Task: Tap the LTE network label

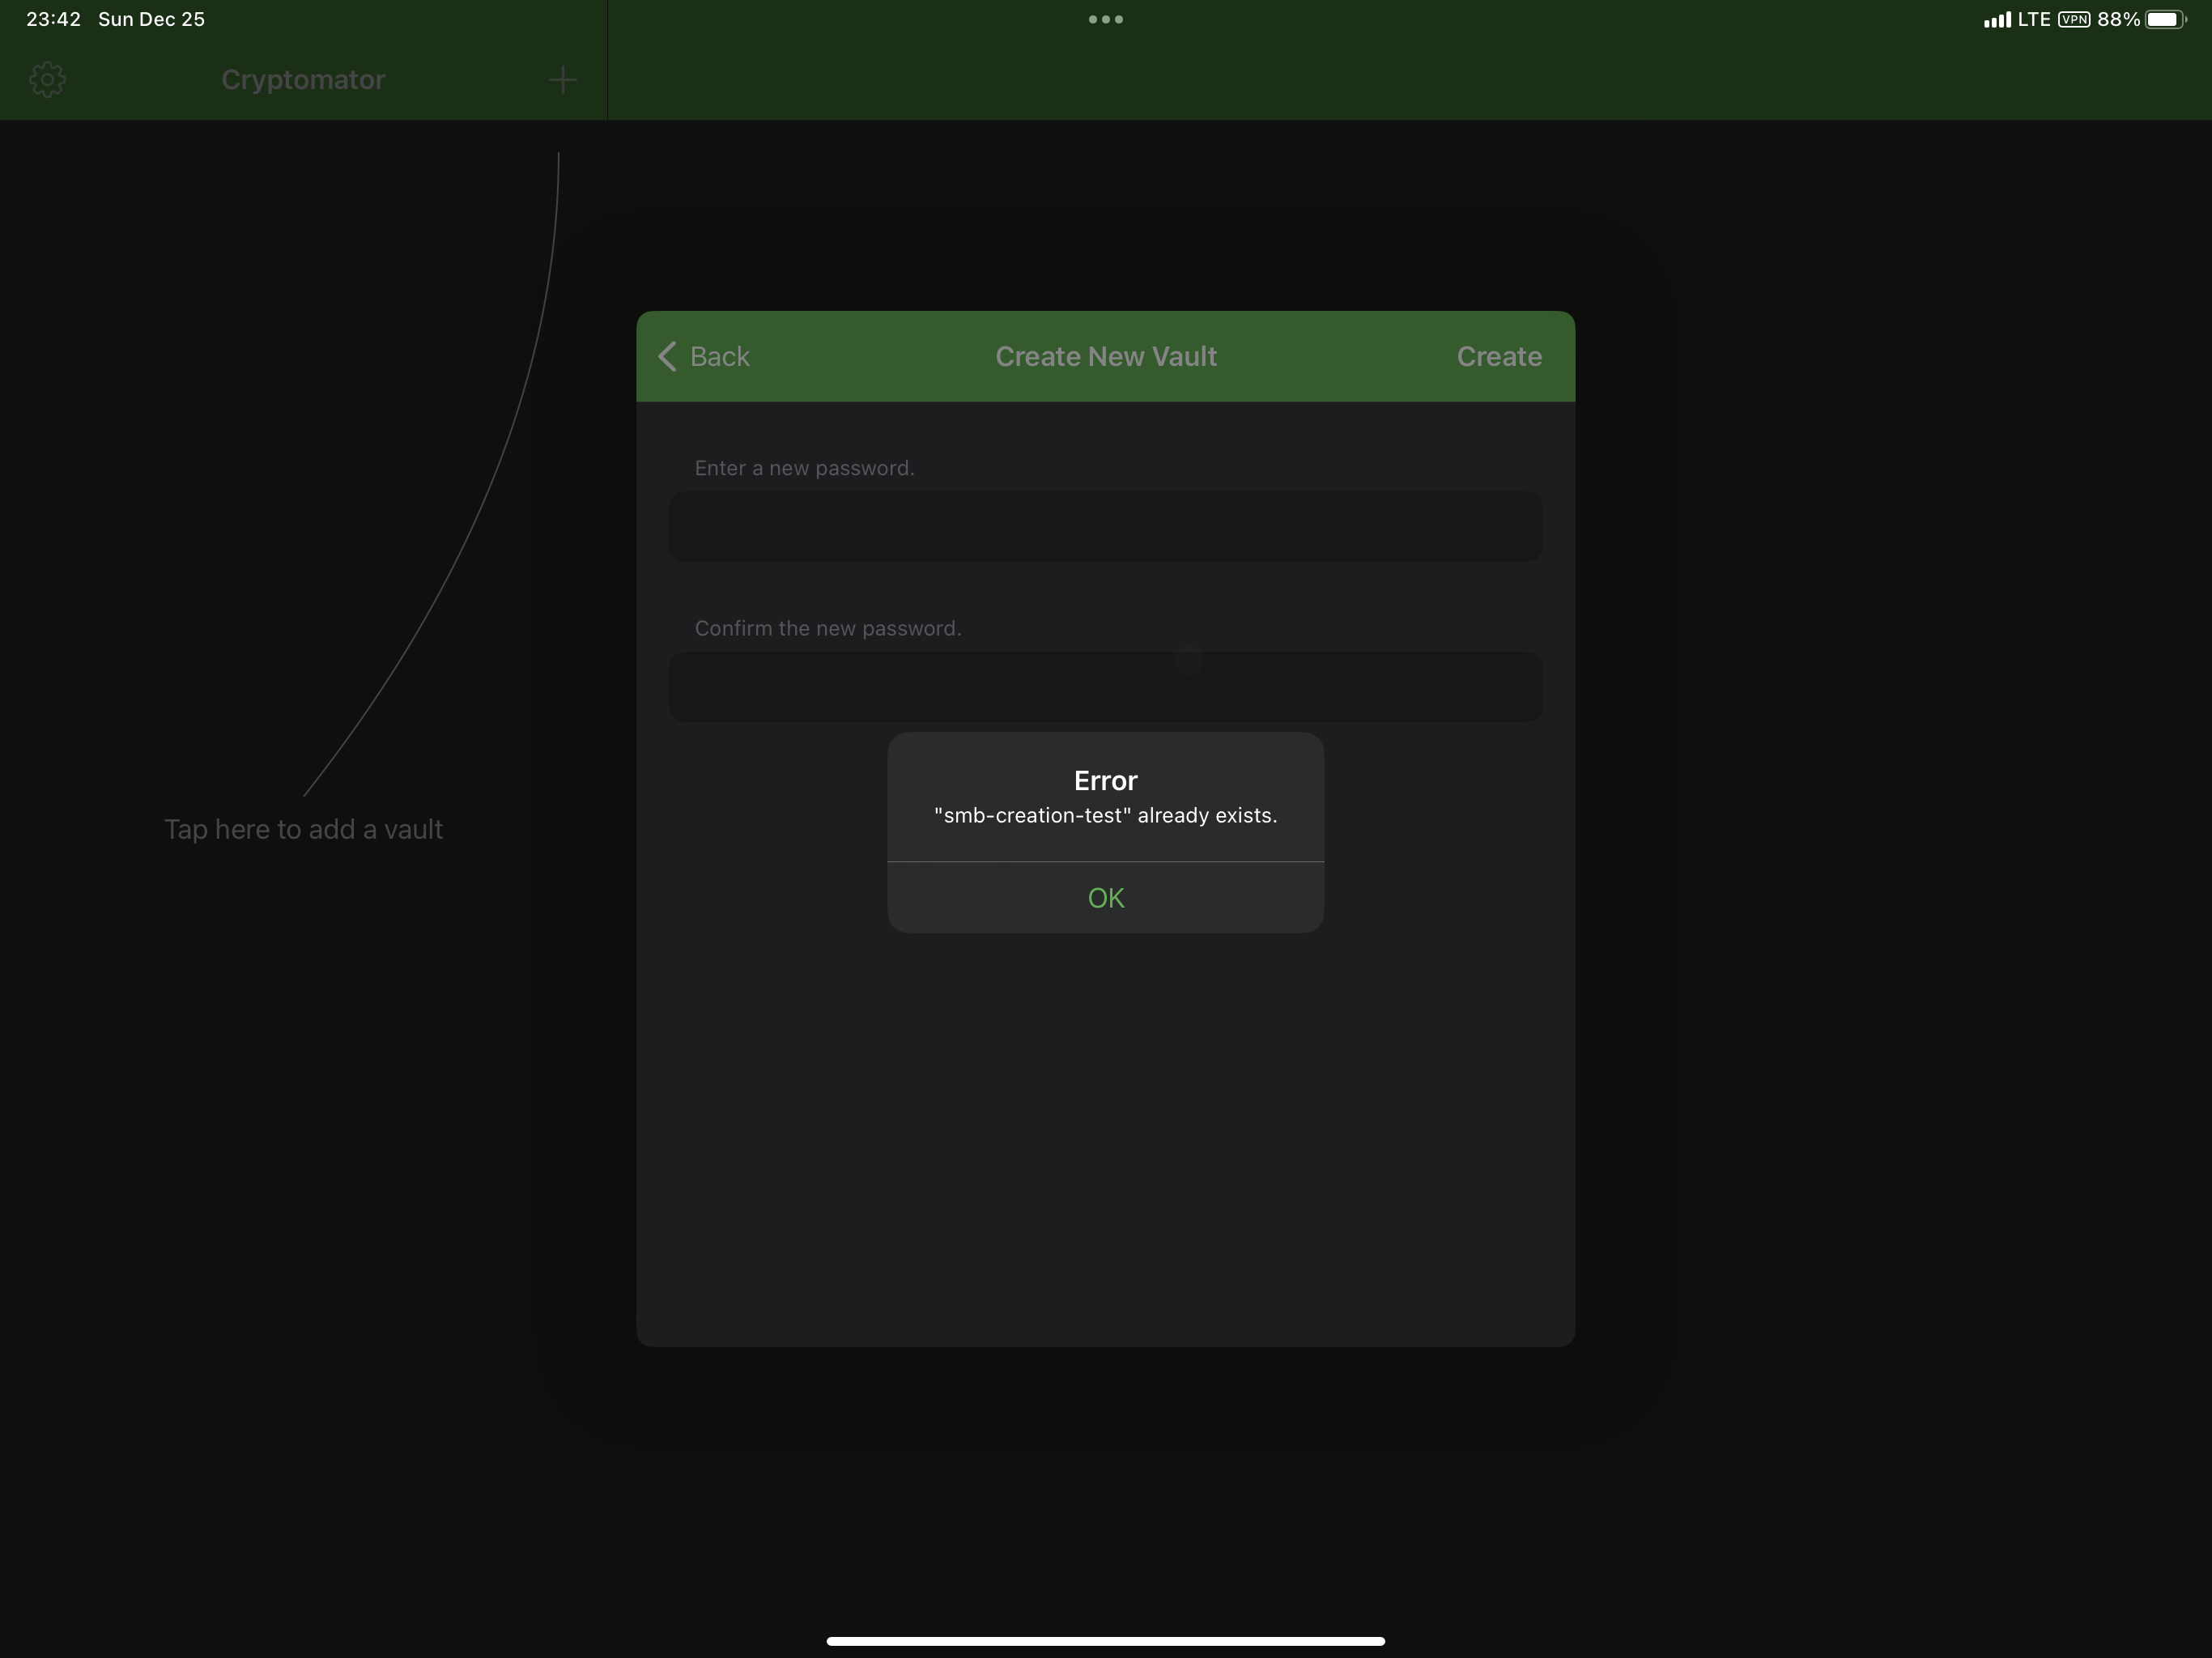Action: 2033,19
